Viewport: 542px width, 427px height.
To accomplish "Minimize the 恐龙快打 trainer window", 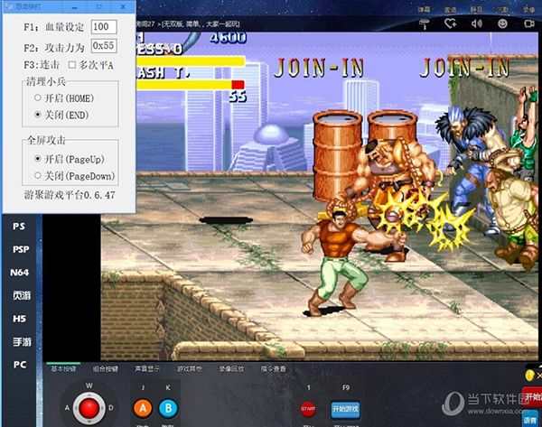I will pos(75,7).
